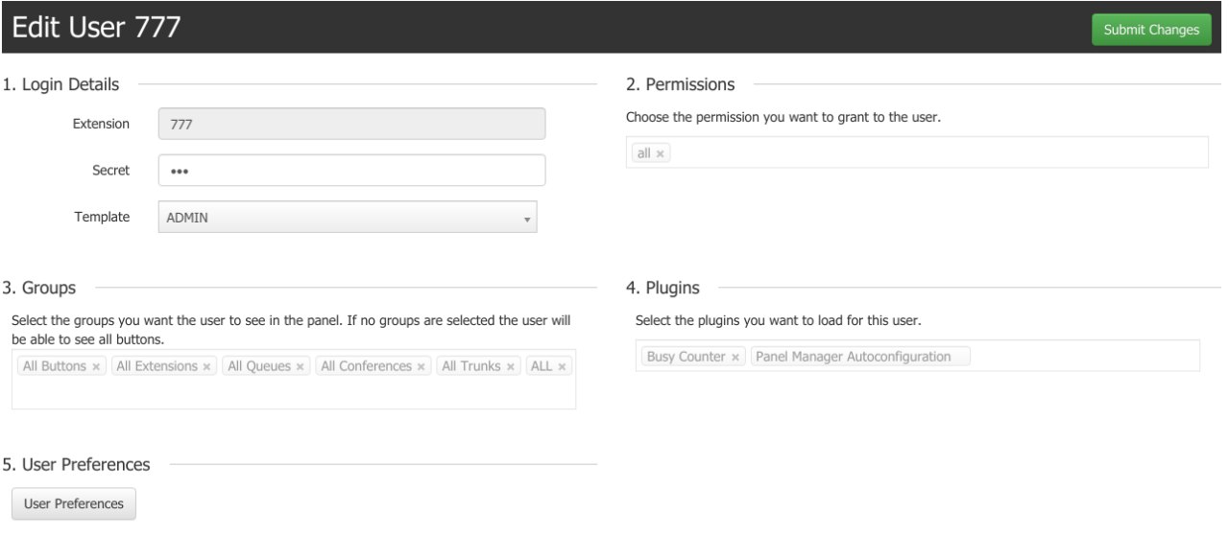Remove the ALL group tag
Image resolution: width=1229 pixels, height=536 pixels.
[562, 367]
